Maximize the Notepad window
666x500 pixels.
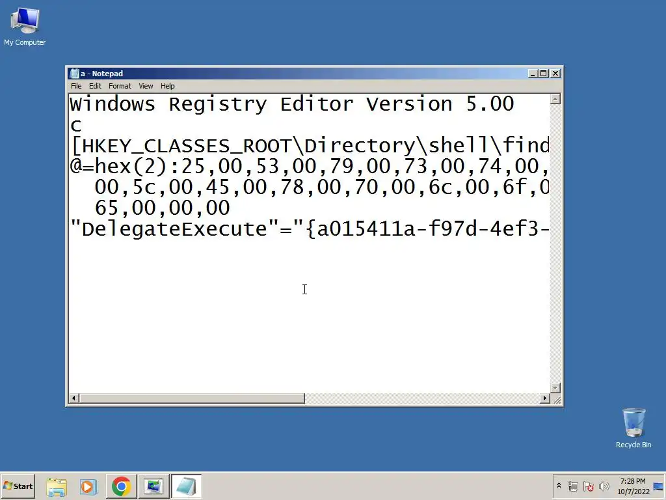[543, 74]
